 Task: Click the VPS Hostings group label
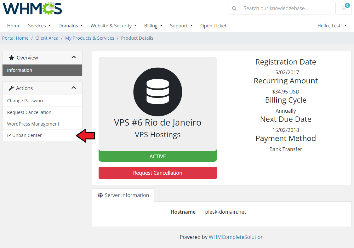(157, 135)
